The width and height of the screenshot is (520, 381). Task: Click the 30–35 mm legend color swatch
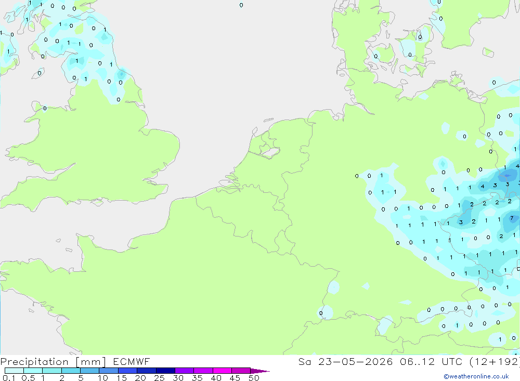[185, 371]
